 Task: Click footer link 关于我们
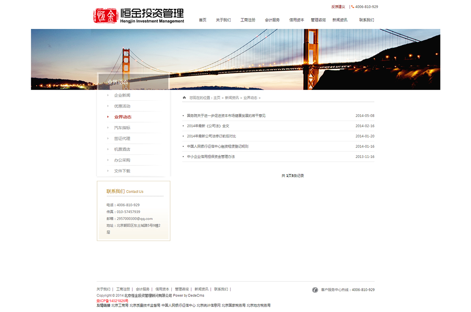[x=103, y=289]
